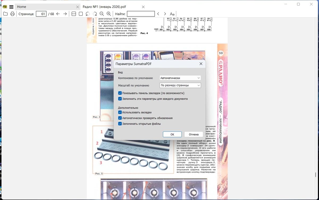The width and height of the screenshot is (319, 200).
Task: Click the 'Параметры SumatraPDF' dialog title
Action: (x=134, y=64)
